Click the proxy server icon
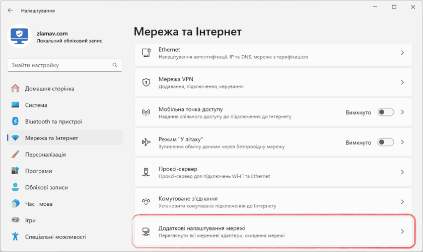Image resolution: width=423 pixels, height=252 pixels. (146, 172)
